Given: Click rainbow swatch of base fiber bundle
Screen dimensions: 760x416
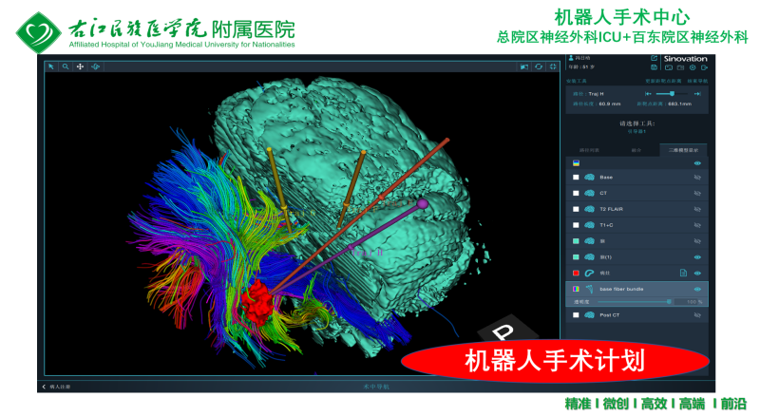Looking at the screenshot, I should point(576,289).
